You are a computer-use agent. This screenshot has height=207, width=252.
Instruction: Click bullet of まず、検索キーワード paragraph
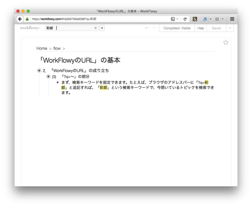pyautogui.click(x=58, y=83)
